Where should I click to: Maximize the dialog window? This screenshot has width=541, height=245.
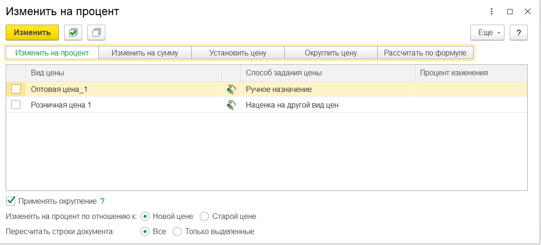(x=510, y=11)
